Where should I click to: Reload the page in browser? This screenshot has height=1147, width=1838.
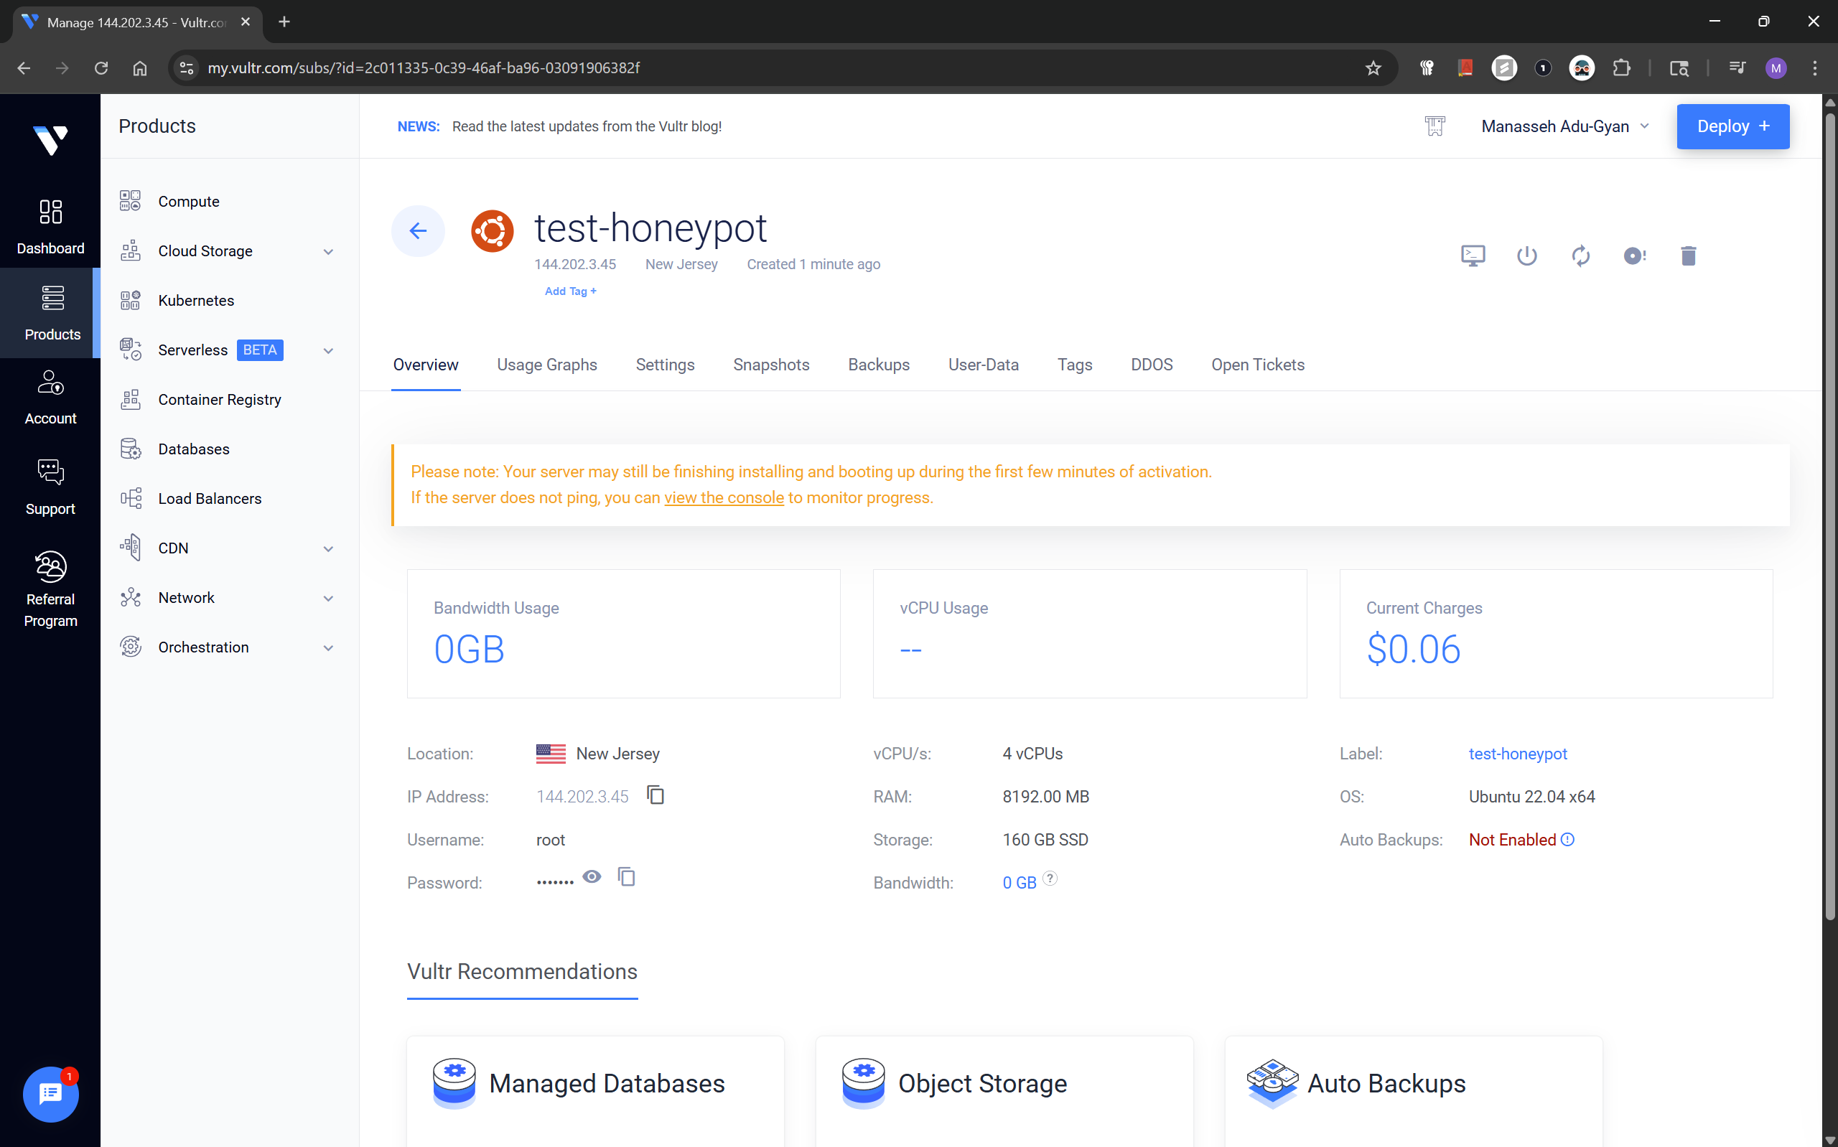coord(101,68)
